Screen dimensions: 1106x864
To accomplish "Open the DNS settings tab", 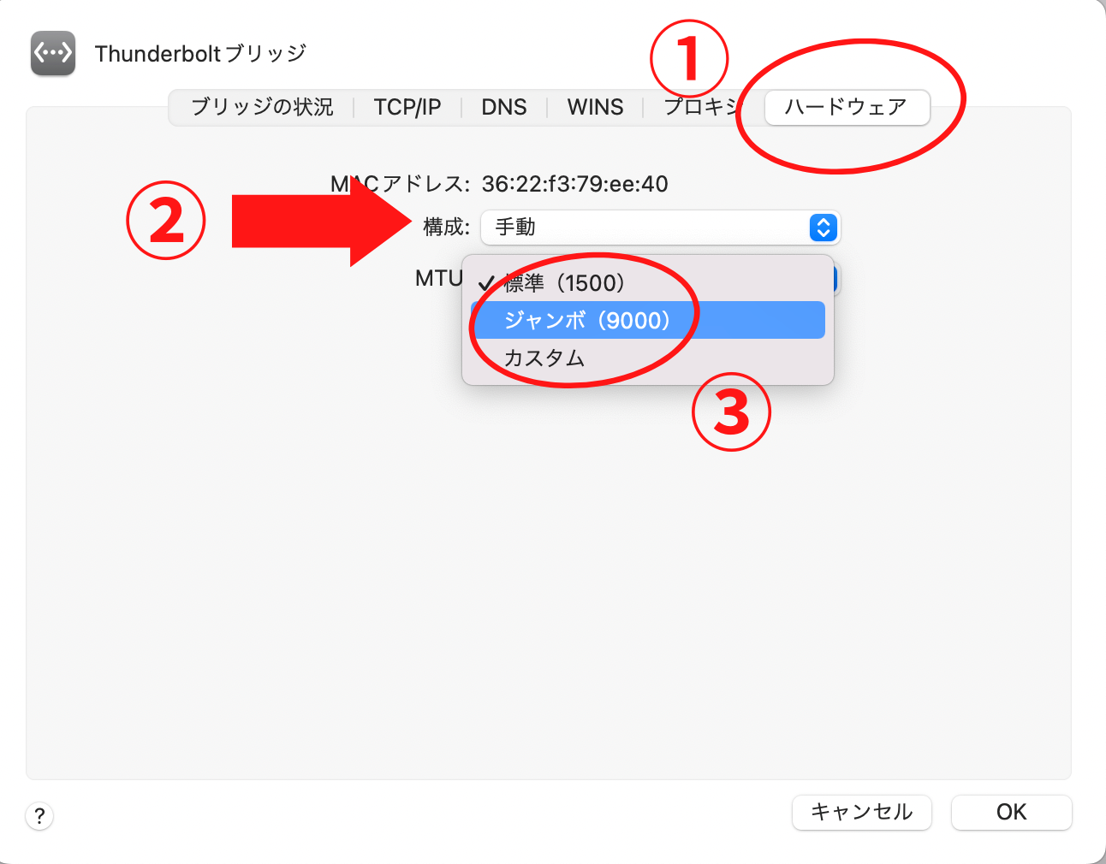I will [x=504, y=107].
